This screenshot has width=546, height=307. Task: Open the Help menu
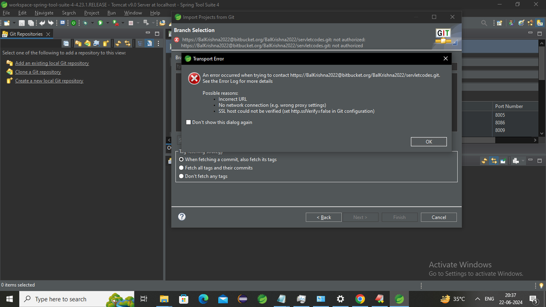pos(155,13)
